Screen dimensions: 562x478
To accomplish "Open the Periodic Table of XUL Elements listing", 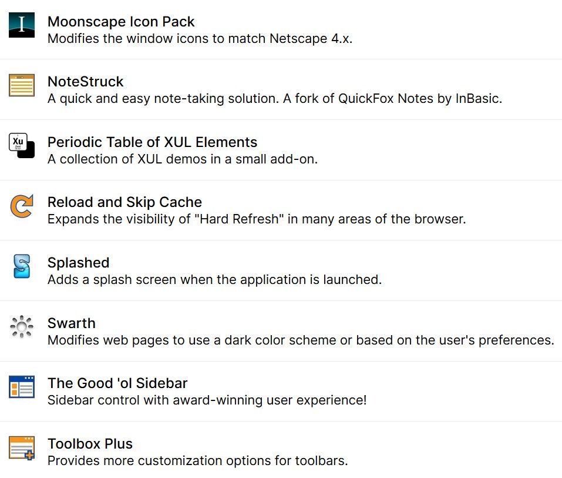I will click(152, 142).
